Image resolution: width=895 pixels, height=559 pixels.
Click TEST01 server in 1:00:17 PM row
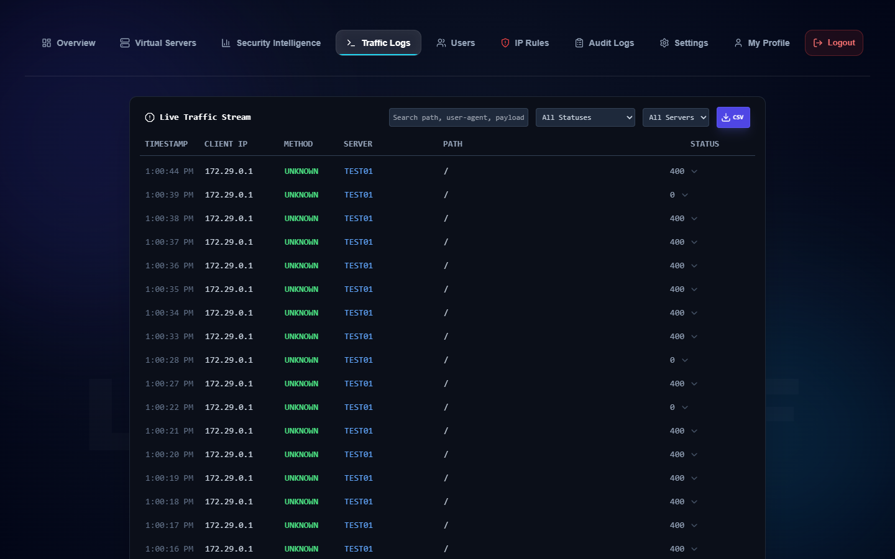click(359, 525)
